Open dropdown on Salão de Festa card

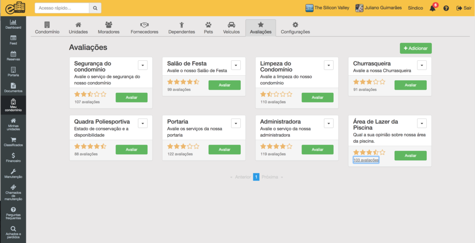pos(236,65)
